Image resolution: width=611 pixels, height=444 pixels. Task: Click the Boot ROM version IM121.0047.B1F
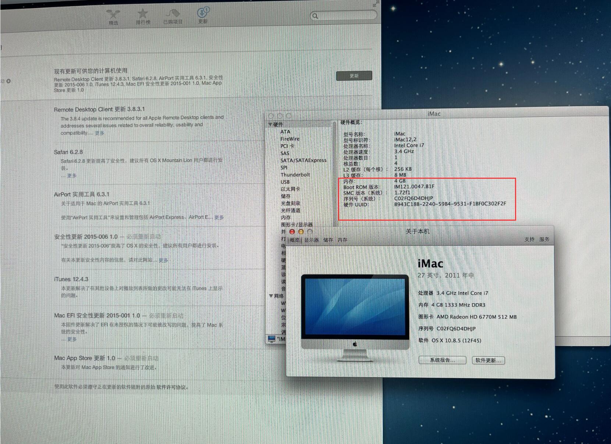click(414, 187)
